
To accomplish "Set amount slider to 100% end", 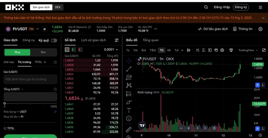I will coord(56,103).
